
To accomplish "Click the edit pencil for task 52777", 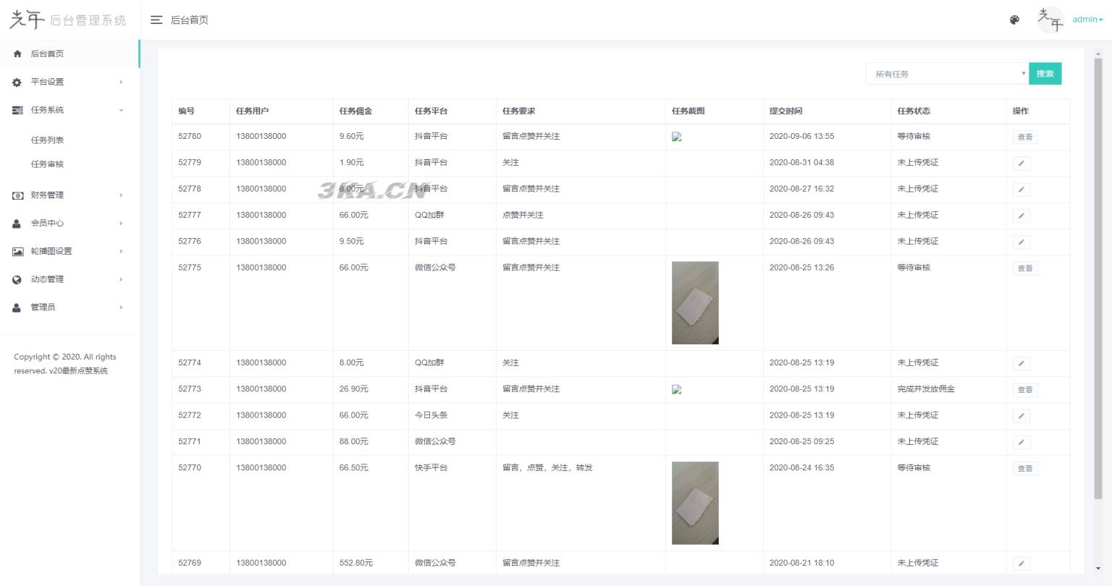I will (1021, 216).
